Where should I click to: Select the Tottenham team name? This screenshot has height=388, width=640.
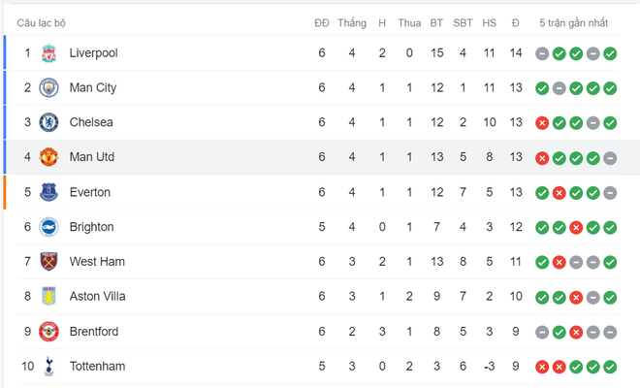point(97,367)
